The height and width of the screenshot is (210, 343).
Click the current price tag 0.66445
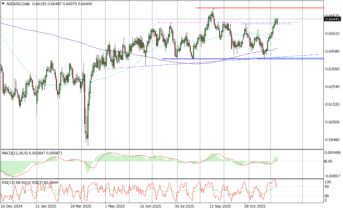(x=332, y=19)
